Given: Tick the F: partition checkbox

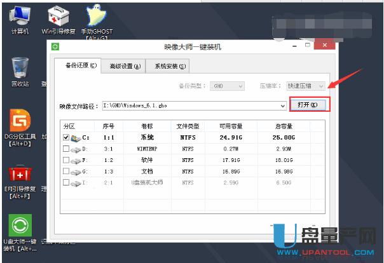Looking at the screenshot, I should 67,159.
